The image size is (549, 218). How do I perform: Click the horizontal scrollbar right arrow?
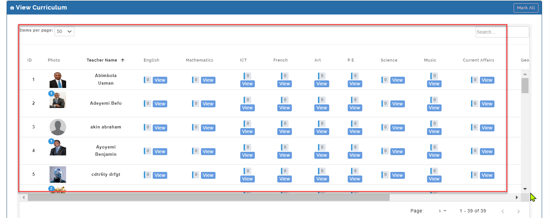[x=517, y=198]
